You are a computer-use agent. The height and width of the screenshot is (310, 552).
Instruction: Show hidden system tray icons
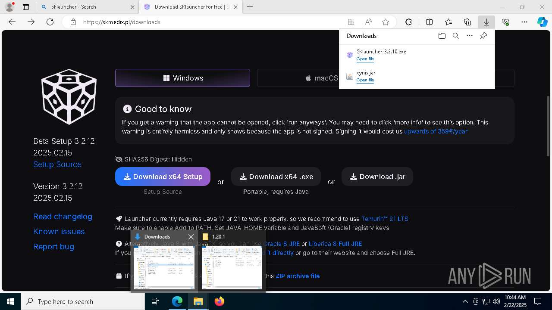click(465, 301)
